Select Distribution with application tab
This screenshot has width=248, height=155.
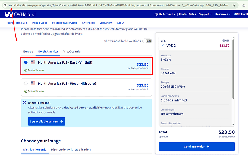point(71,150)
